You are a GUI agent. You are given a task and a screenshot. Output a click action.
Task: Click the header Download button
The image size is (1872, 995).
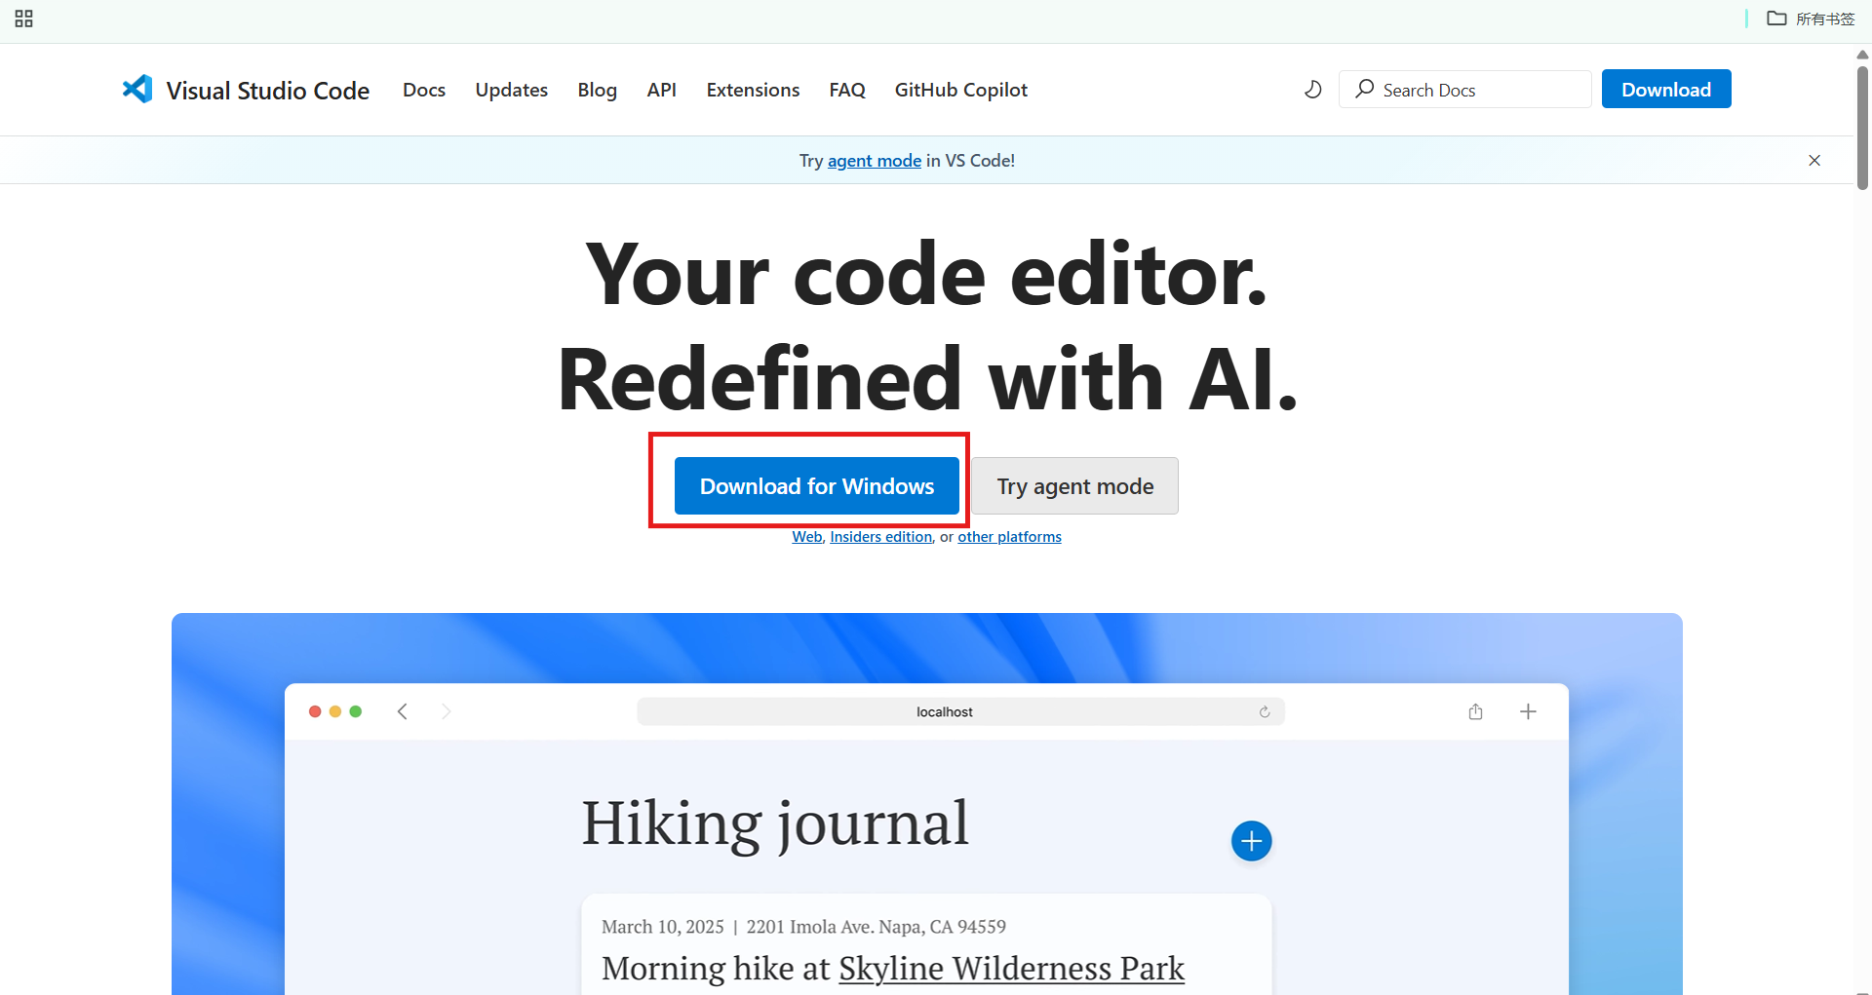(x=1666, y=89)
